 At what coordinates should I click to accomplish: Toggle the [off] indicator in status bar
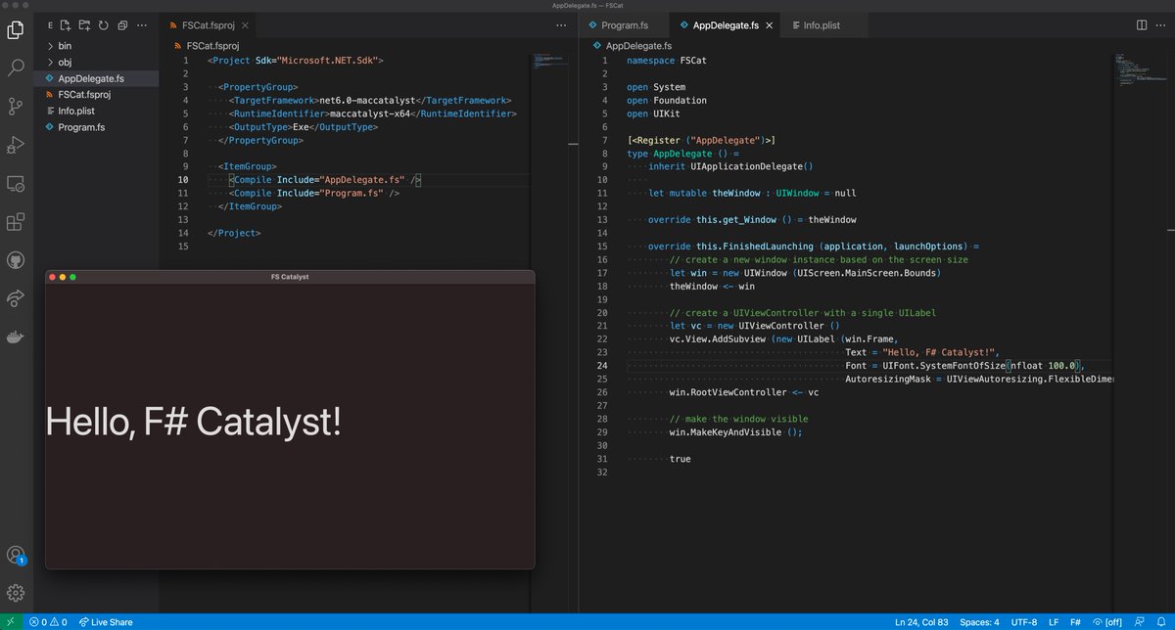[1107, 622]
